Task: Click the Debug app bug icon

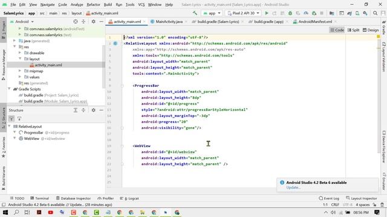Action: coord(290,13)
